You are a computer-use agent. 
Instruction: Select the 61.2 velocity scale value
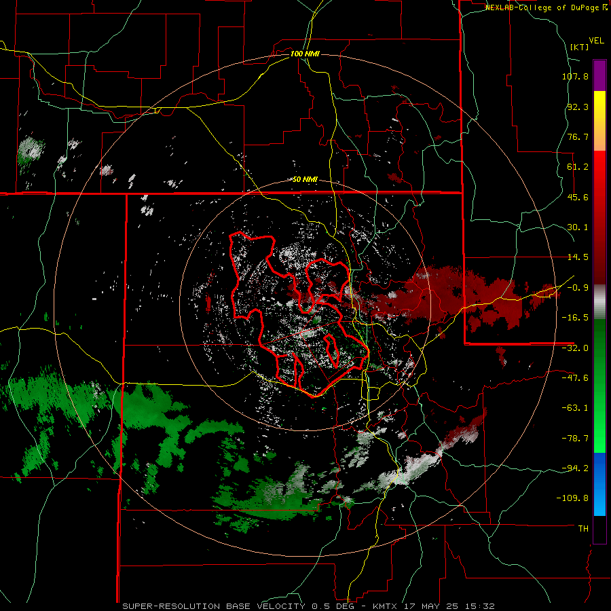point(578,167)
